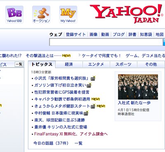Open the その他 tab
This screenshot has width=165, height=152.
coord(151,64)
